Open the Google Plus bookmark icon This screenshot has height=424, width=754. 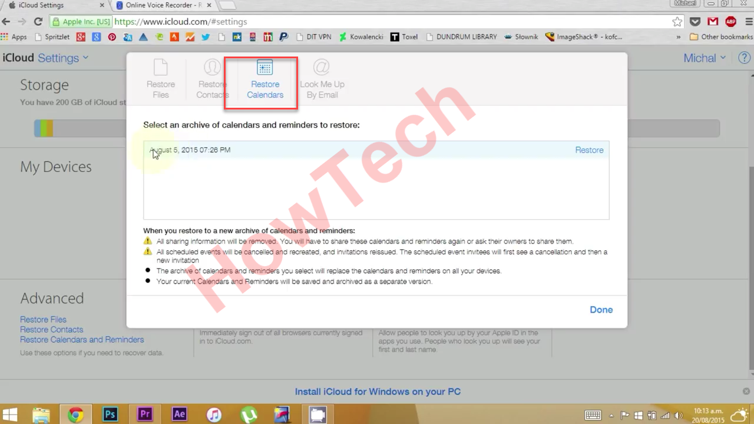tap(80, 37)
